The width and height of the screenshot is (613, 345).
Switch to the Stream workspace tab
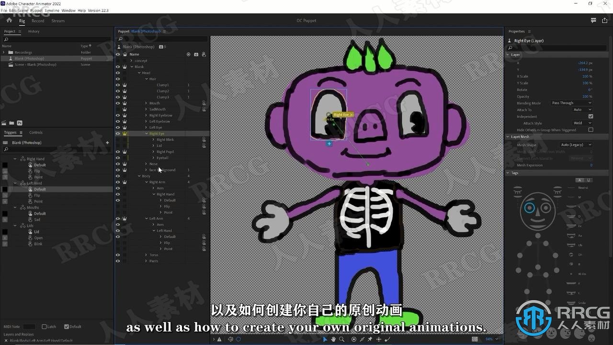(58, 21)
